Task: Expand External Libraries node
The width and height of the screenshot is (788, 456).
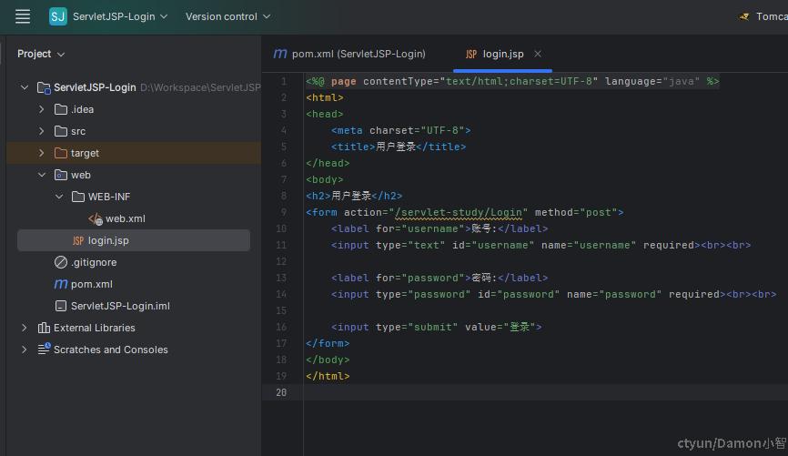Action: (25, 328)
